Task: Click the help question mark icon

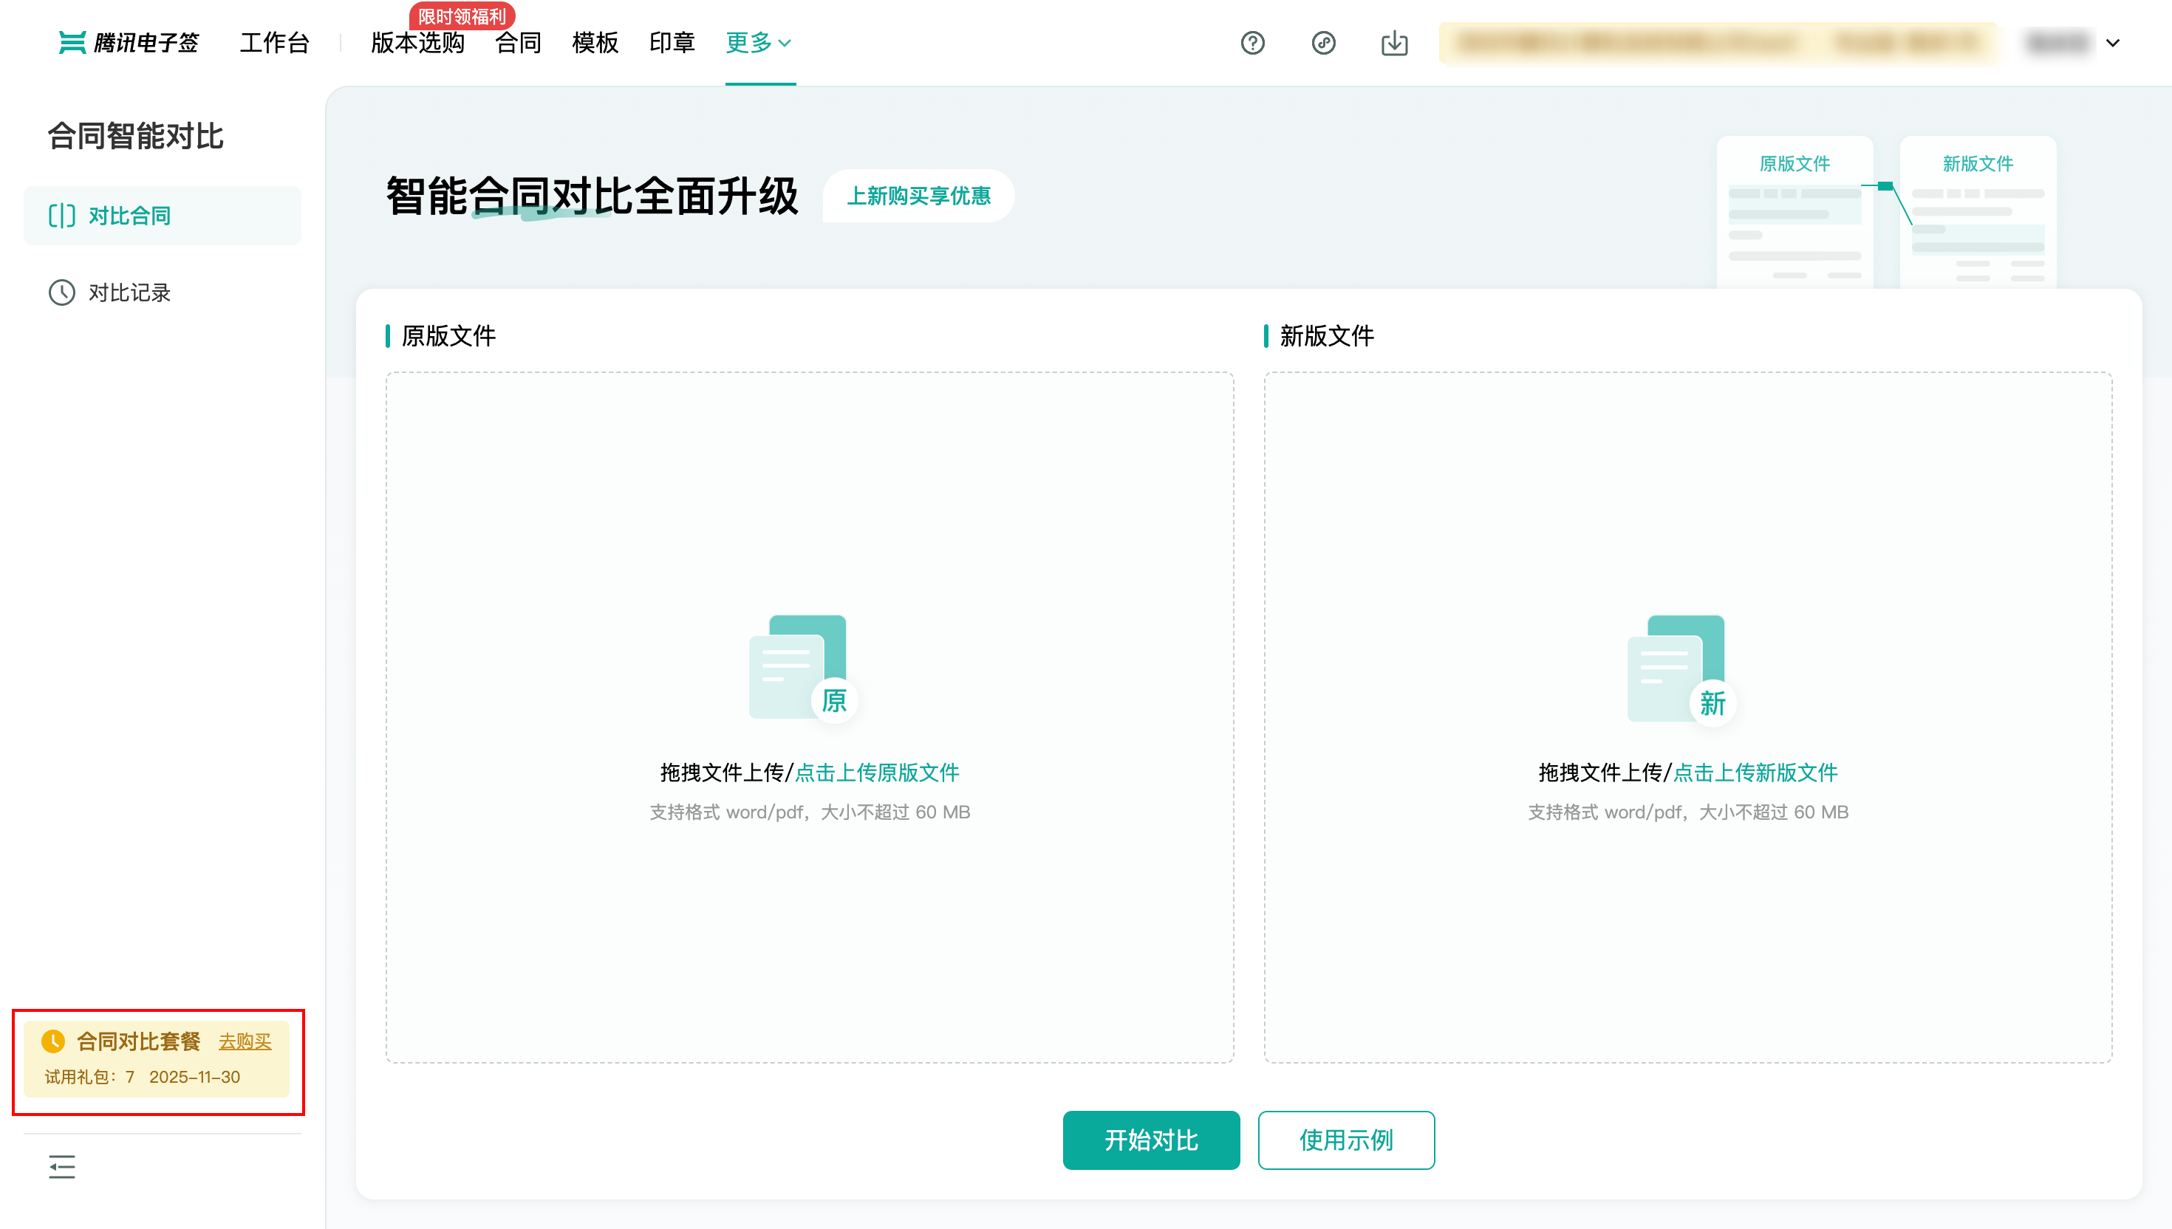Action: click(x=1253, y=42)
